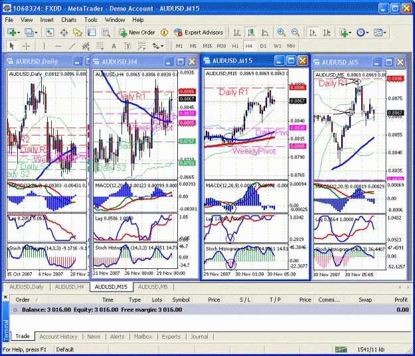Viewport: 415px width, 356px height.
Task: Open the Journal terminal tab
Action: point(199,337)
